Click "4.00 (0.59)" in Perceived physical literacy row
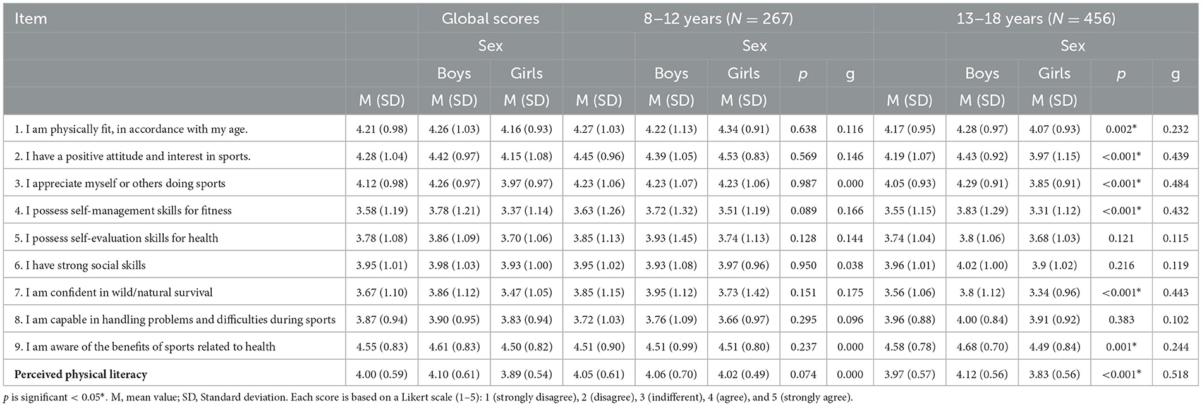Image resolution: width=1202 pixels, height=406 pixels. click(382, 374)
